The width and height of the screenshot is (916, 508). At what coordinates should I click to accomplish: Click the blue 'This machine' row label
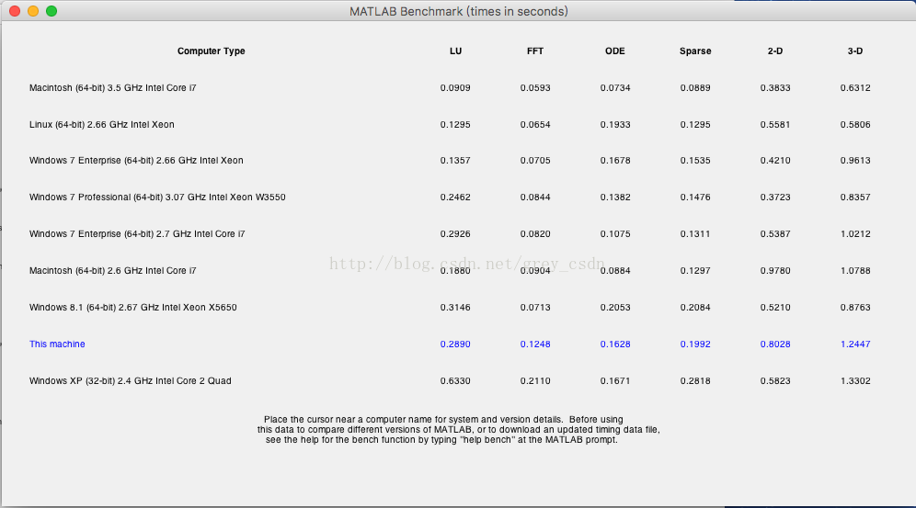[57, 344]
